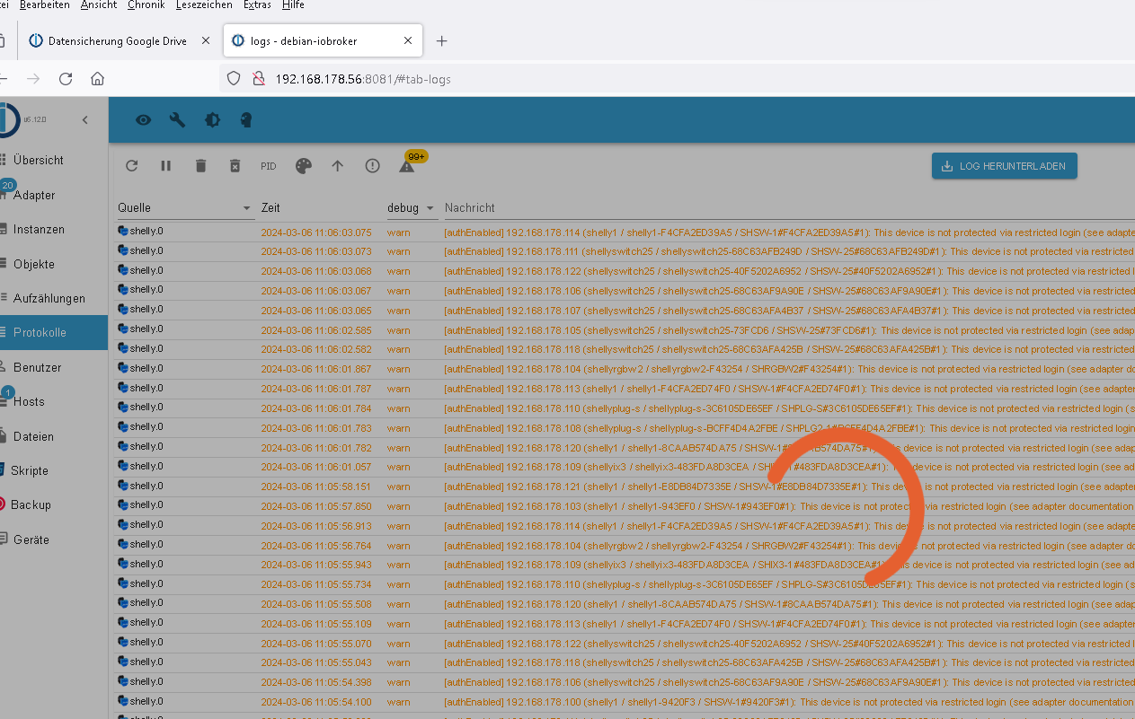This screenshot has height=719, width=1135.
Task: Go forward in browser history
Action: click(33, 79)
